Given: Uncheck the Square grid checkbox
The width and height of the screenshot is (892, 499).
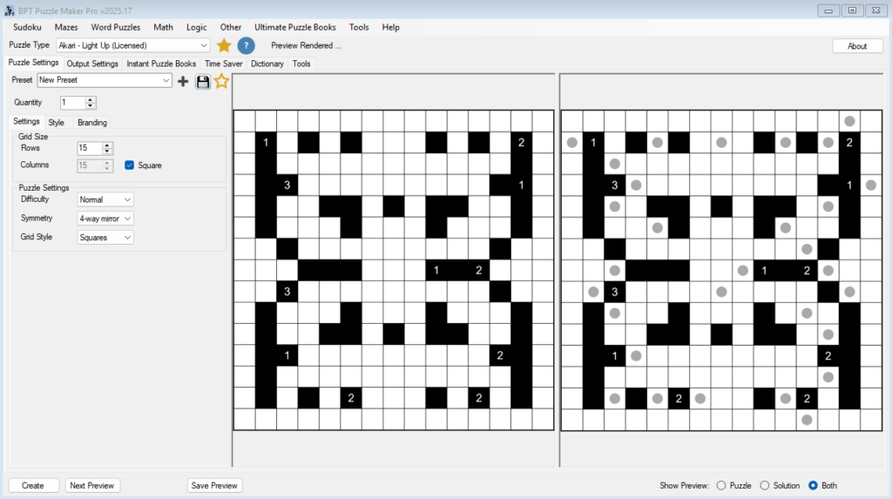Looking at the screenshot, I should coord(129,165).
